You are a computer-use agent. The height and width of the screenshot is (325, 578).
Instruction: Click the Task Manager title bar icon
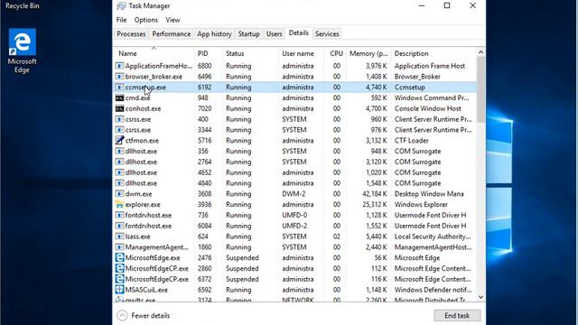(121, 6)
